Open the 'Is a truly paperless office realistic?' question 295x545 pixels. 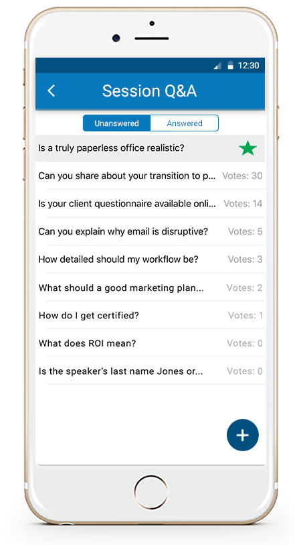click(150, 148)
